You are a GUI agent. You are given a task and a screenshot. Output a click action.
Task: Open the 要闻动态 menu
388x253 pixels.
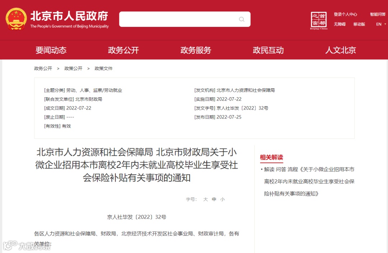click(51, 50)
